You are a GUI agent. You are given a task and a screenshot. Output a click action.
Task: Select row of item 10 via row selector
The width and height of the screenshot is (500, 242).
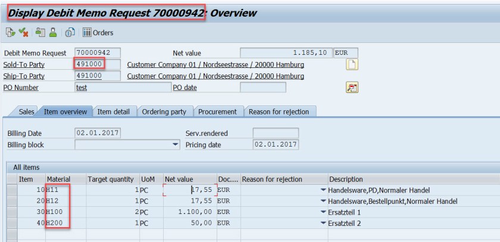click(12, 190)
